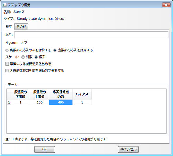Click the 振動数の上限値 cell showing 100
Screen dimensions: 173x156
[x=39, y=102]
